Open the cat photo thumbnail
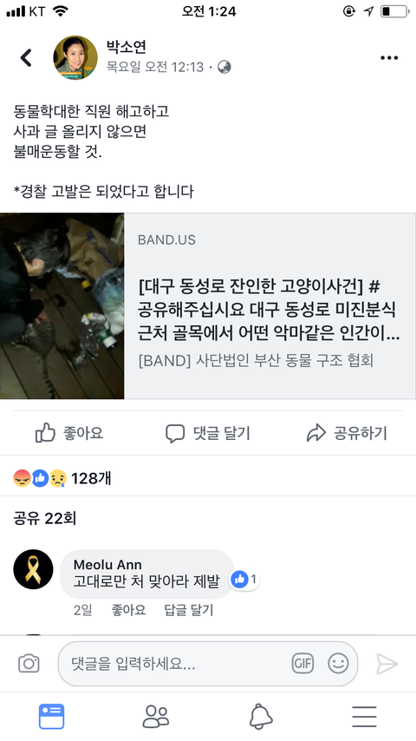Image resolution: width=416 pixels, height=741 pixels. pyautogui.click(x=62, y=305)
